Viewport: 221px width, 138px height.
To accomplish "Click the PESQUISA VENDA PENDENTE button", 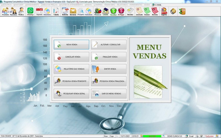I will (x=71, y=81).
